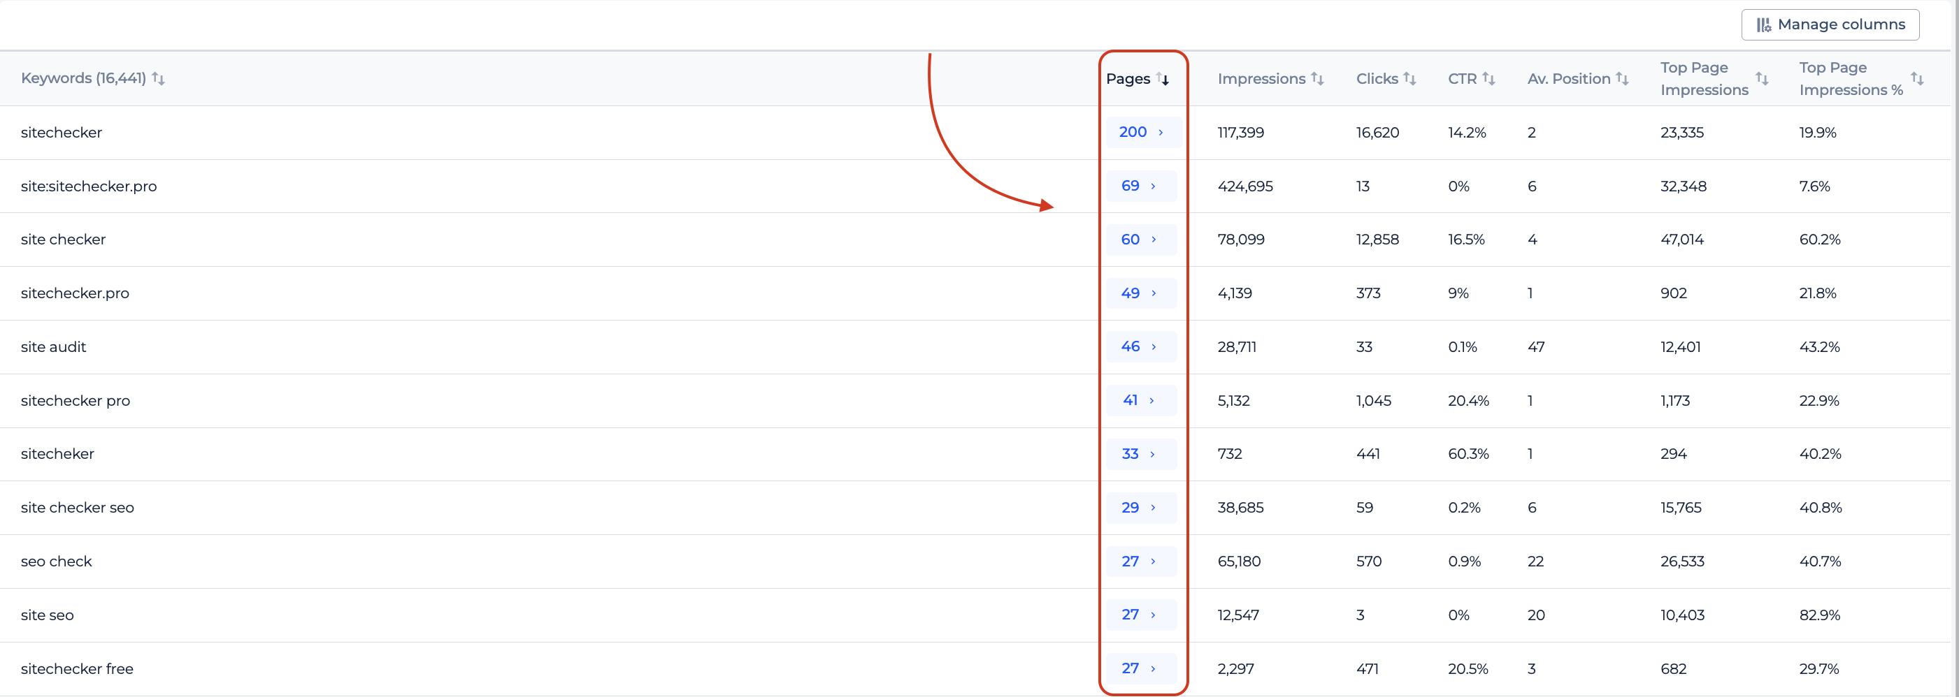Select the keyword 'sitechecker free'
Viewport: 1959px width, 697px height.
tap(77, 668)
